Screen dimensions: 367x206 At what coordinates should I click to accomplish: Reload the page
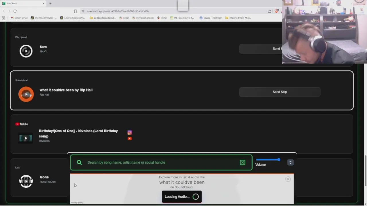(15, 11)
